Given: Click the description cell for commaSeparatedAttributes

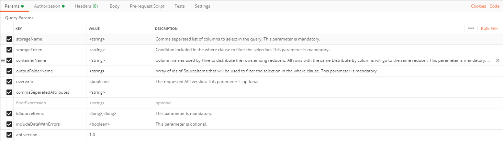Looking at the screenshot, I should coord(309,92).
